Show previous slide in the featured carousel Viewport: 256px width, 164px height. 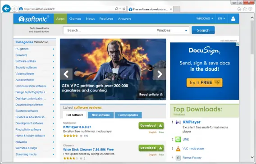tap(66, 74)
